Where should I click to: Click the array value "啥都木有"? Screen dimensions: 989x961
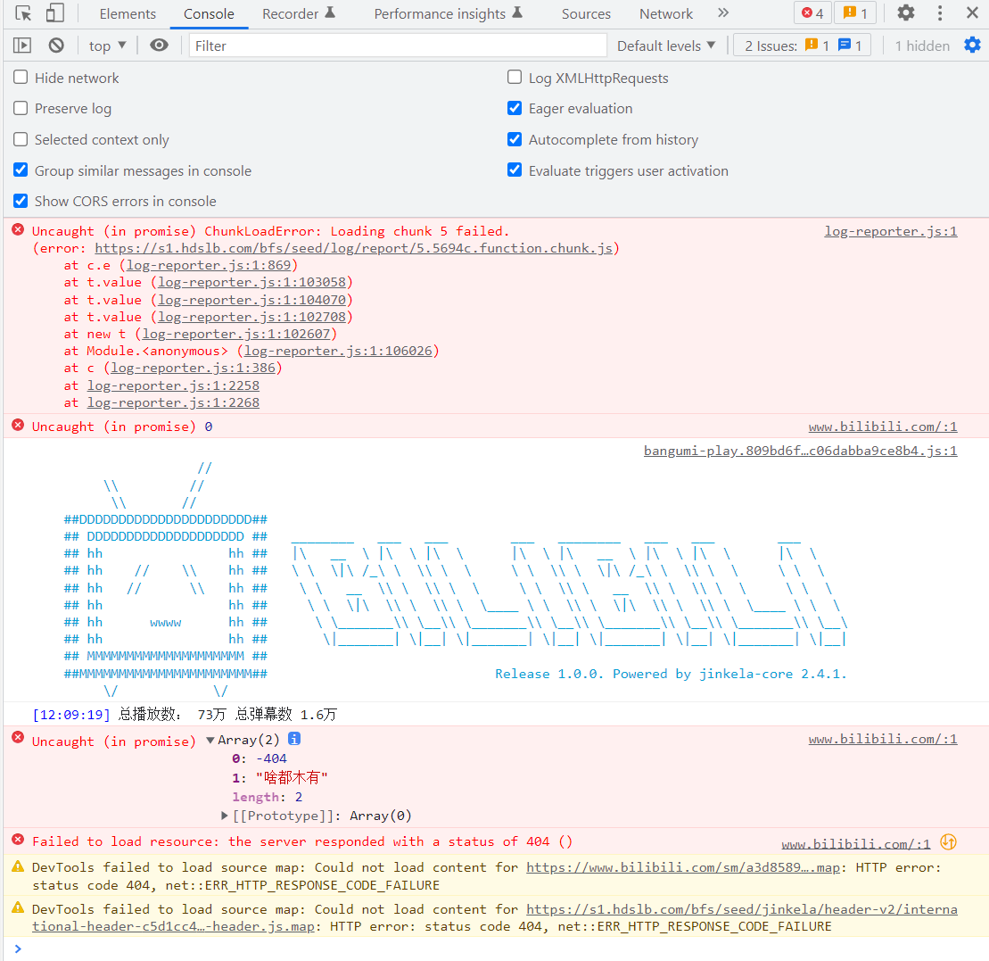[292, 777]
